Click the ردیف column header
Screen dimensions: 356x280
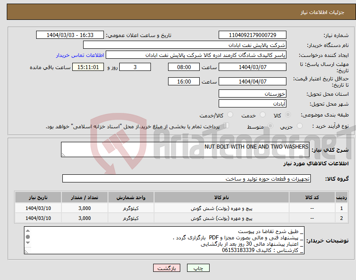[x=342, y=197]
